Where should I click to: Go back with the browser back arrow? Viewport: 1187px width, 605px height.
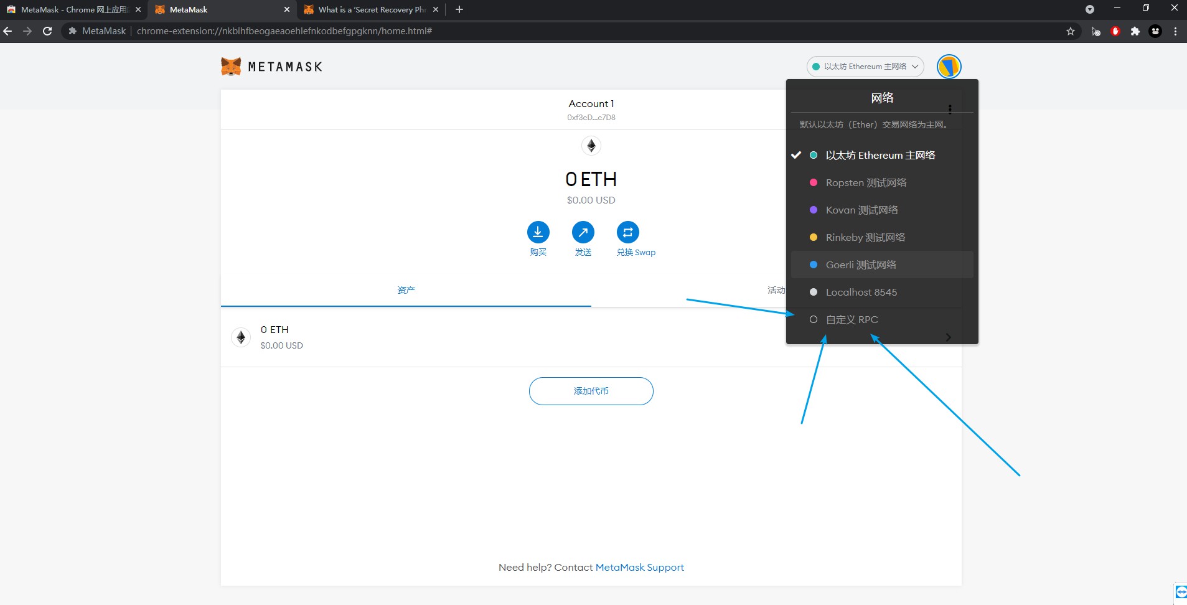click(x=8, y=31)
